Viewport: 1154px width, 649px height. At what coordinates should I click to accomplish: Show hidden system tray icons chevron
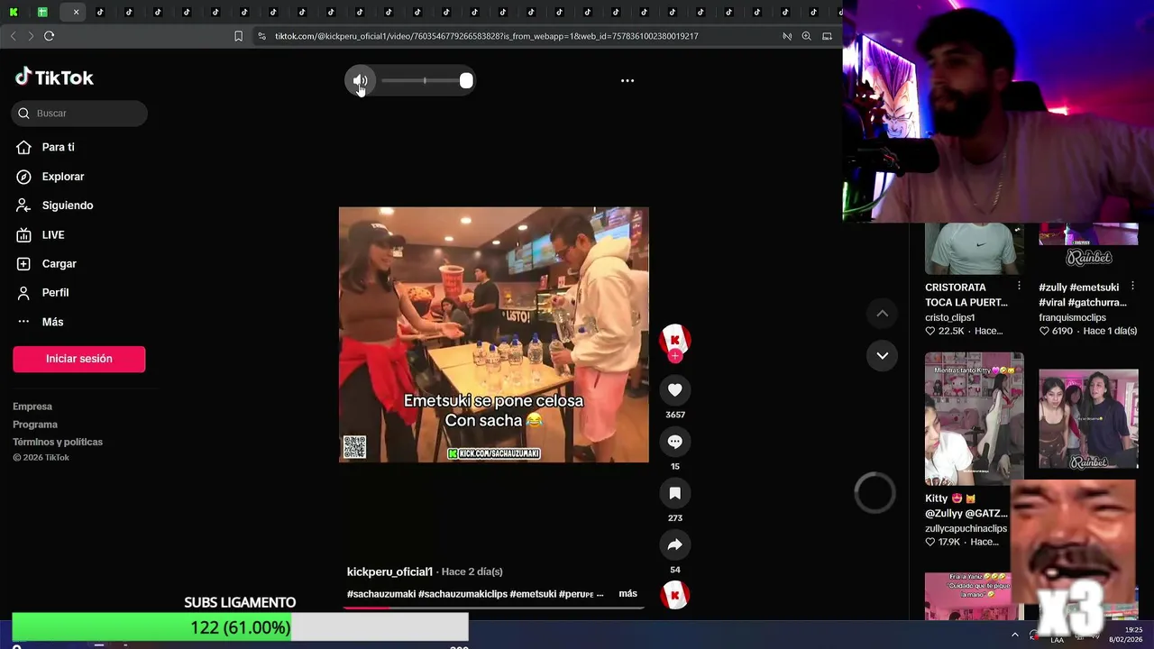pyautogui.click(x=1015, y=635)
